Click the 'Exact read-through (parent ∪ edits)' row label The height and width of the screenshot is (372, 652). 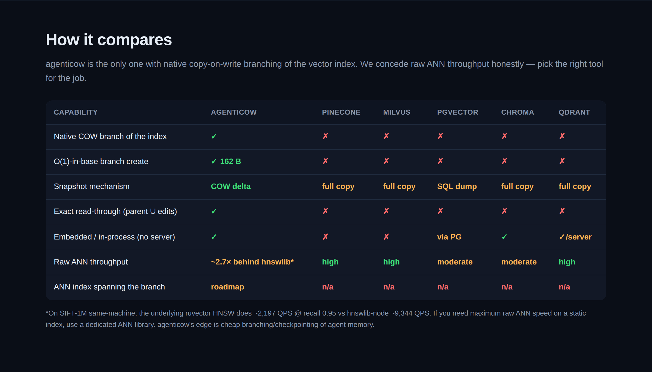click(x=115, y=211)
